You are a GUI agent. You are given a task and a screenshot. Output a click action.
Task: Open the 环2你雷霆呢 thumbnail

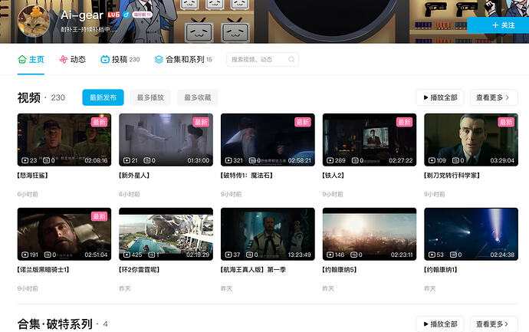[166, 234]
